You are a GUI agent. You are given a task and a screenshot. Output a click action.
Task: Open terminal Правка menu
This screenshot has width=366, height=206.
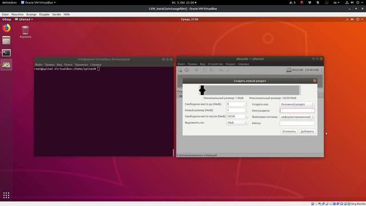point(50,65)
